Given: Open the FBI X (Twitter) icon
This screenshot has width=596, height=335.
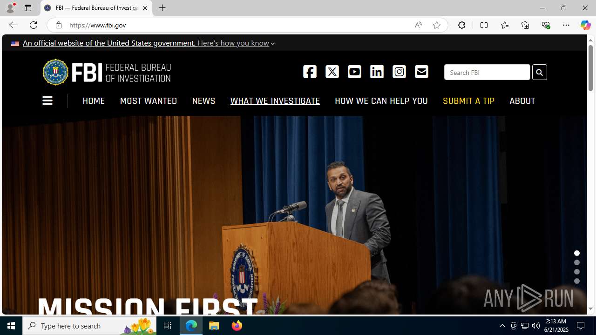Looking at the screenshot, I should 332,72.
